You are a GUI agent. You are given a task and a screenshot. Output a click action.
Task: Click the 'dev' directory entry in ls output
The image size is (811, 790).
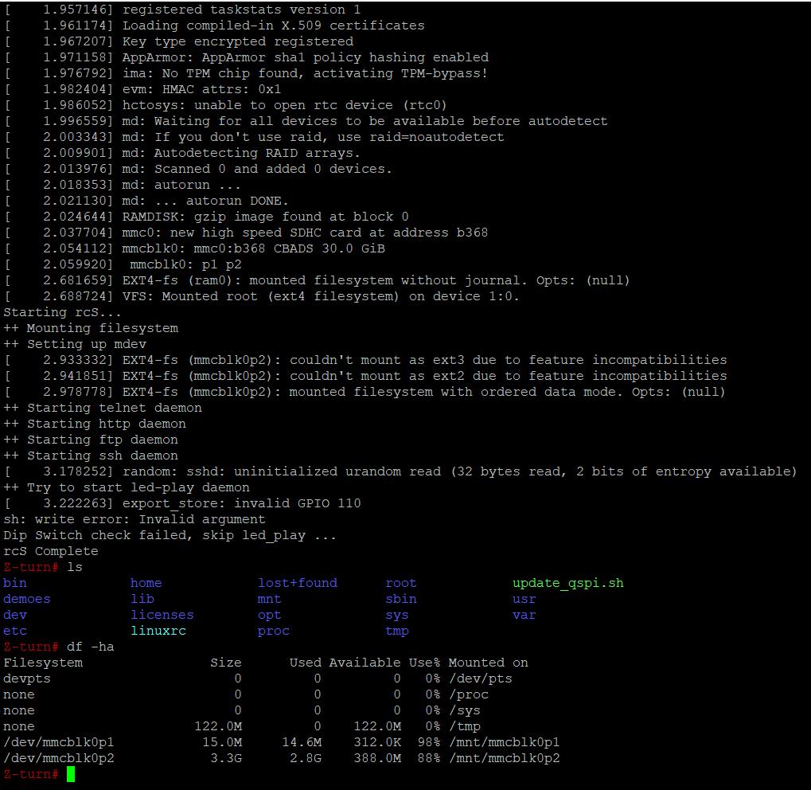(15, 615)
